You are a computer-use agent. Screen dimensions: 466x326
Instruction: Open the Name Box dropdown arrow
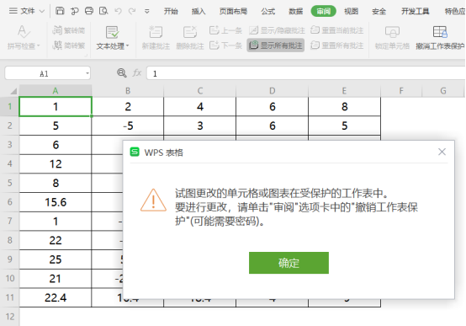click(x=87, y=73)
